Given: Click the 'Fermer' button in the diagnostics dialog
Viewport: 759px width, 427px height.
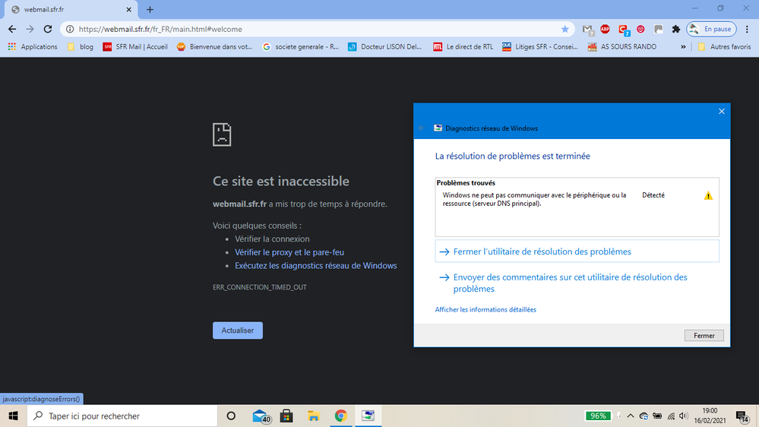Looking at the screenshot, I should 704,335.
